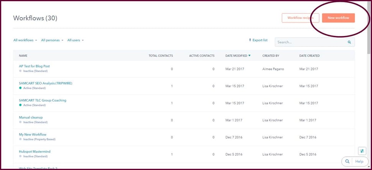372x170 pixels.
Task: Open the All users filter dropdown
Action: pos(75,40)
